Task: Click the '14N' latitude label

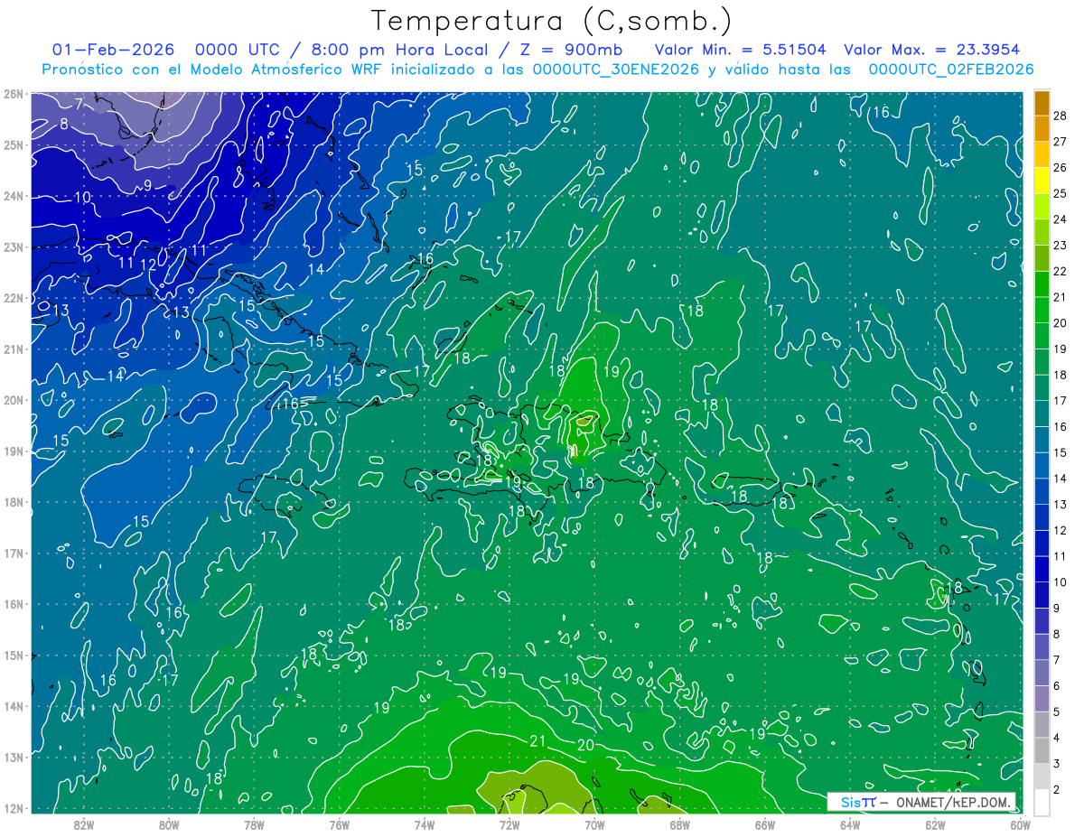Action: coord(13,706)
